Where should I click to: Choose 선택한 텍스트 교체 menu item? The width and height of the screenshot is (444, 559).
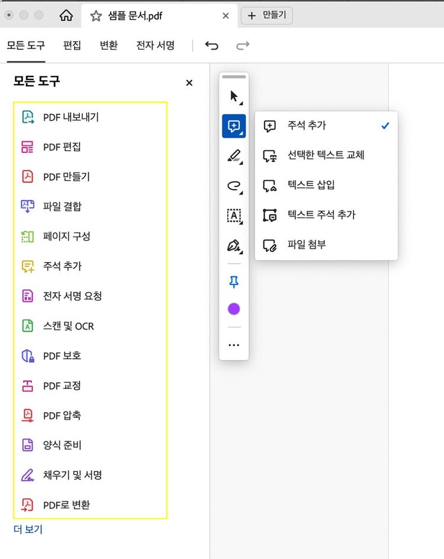click(x=326, y=155)
